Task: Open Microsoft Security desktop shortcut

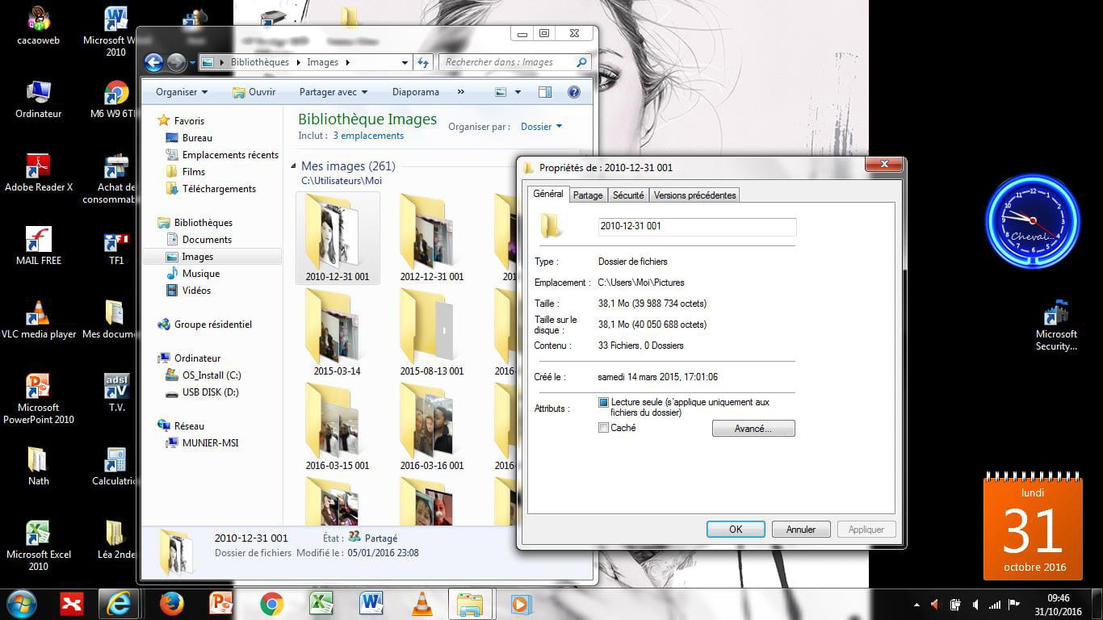Action: click(1056, 326)
